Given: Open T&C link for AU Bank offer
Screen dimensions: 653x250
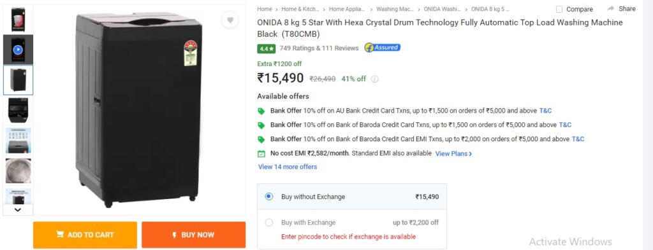Looking at the screenshot, I should [x=546, y=111].
